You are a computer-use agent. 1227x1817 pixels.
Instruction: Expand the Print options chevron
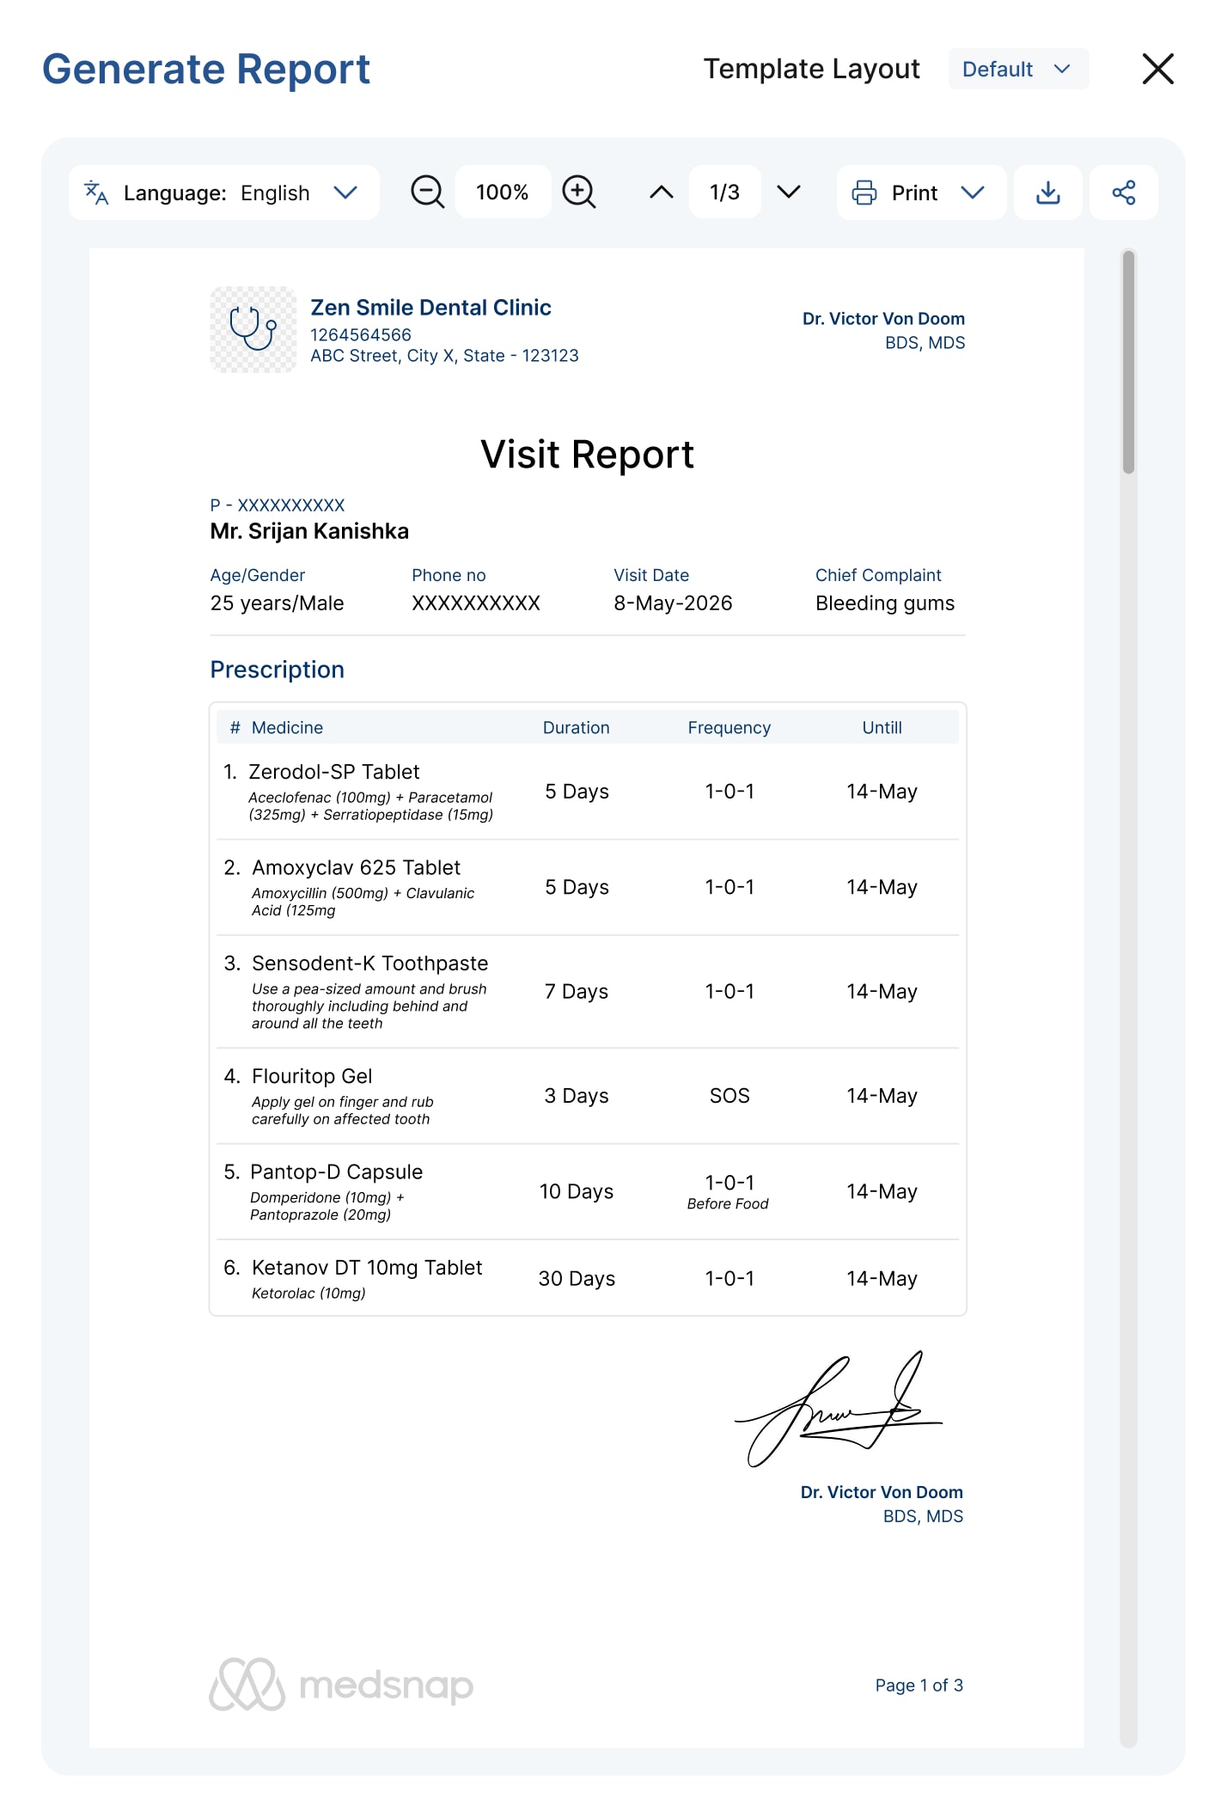tap(973, 193)
